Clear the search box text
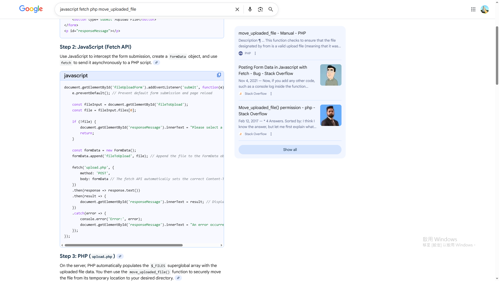The width and height of the screenshot is (499, 281). pyautogui.click(x=237, y=9)
